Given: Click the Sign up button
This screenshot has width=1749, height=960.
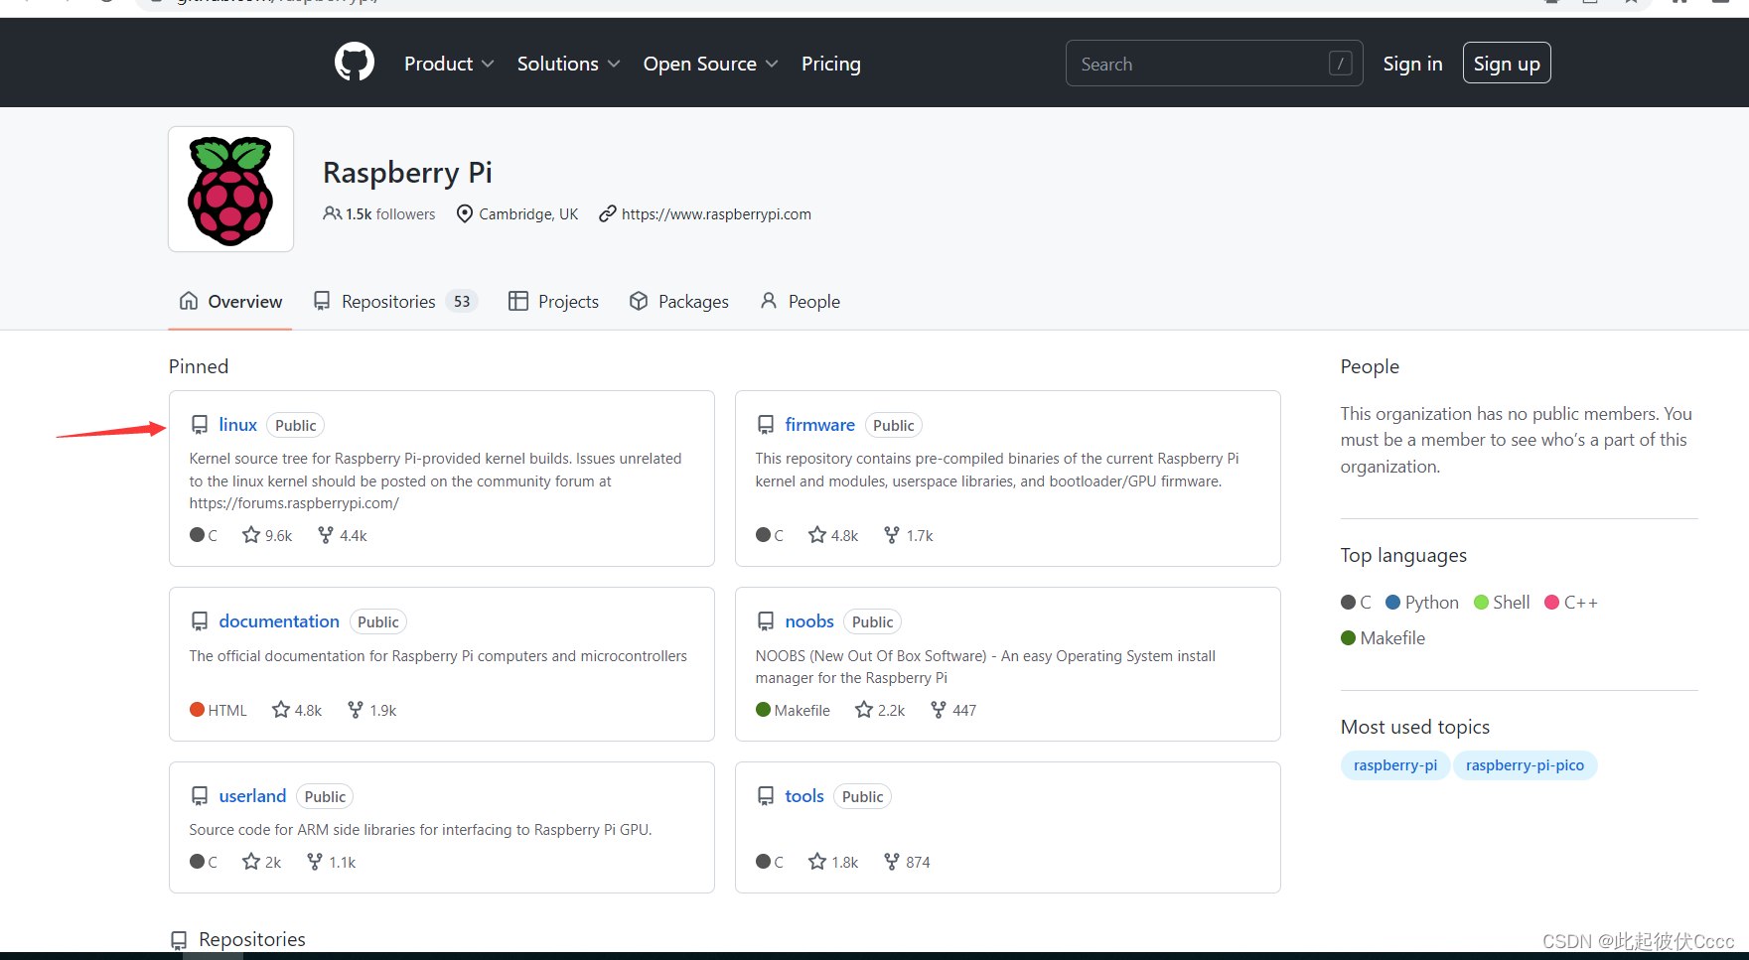Looking at the screenshot, I should pyautogui.click(x=1507, y=64).
